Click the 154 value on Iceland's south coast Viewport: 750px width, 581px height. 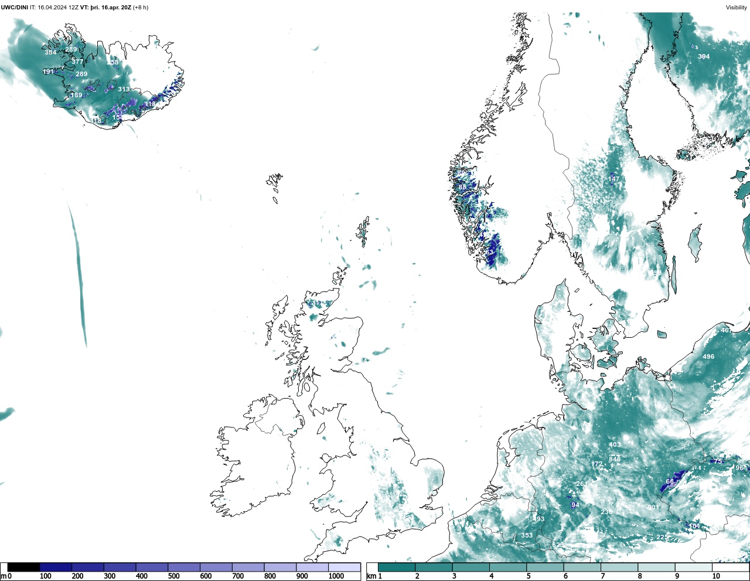coord(118,117)
